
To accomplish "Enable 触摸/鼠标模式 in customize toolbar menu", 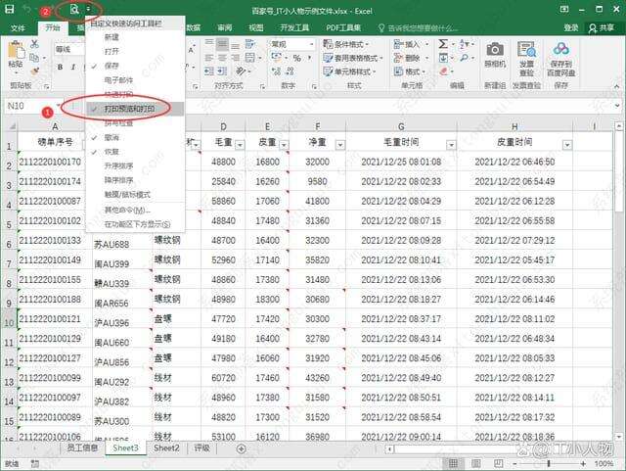I will pyautogui.click(x=135, y=195).
